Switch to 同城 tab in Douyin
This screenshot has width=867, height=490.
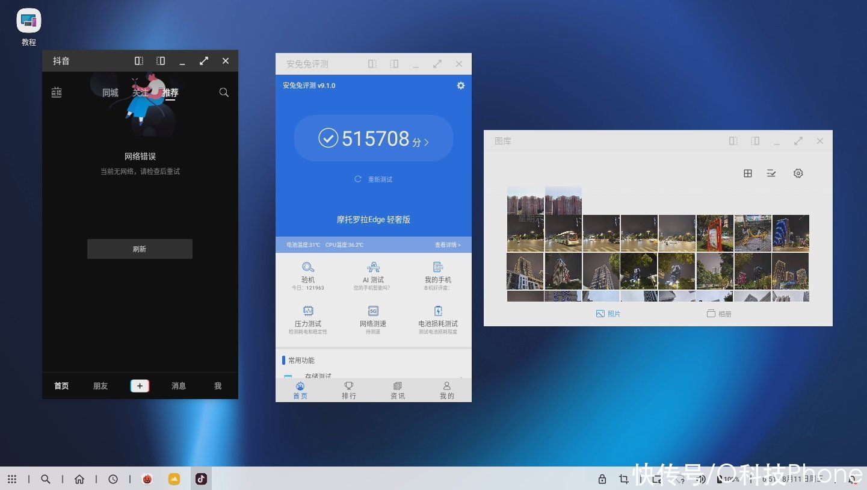110,93
